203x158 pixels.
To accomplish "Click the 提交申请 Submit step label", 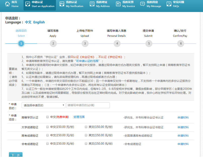I will pyautogui.click(x=148, y=33).
